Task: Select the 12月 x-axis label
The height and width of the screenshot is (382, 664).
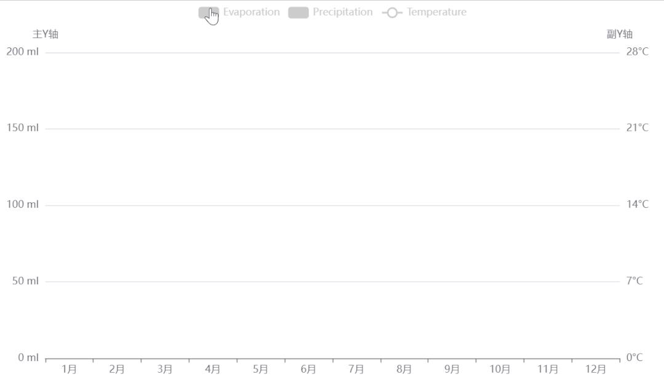Action: 596,369
